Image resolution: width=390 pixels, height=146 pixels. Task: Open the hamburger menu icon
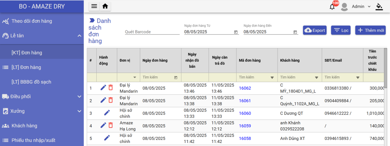pyautogui.click(x=94, y=6)
